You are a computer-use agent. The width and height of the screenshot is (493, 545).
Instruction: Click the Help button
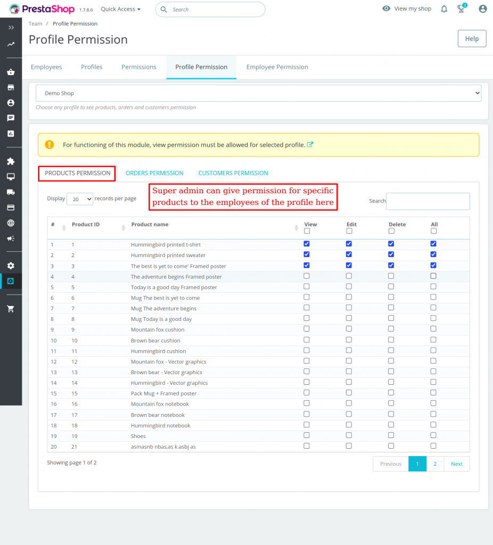coord(472,38)
